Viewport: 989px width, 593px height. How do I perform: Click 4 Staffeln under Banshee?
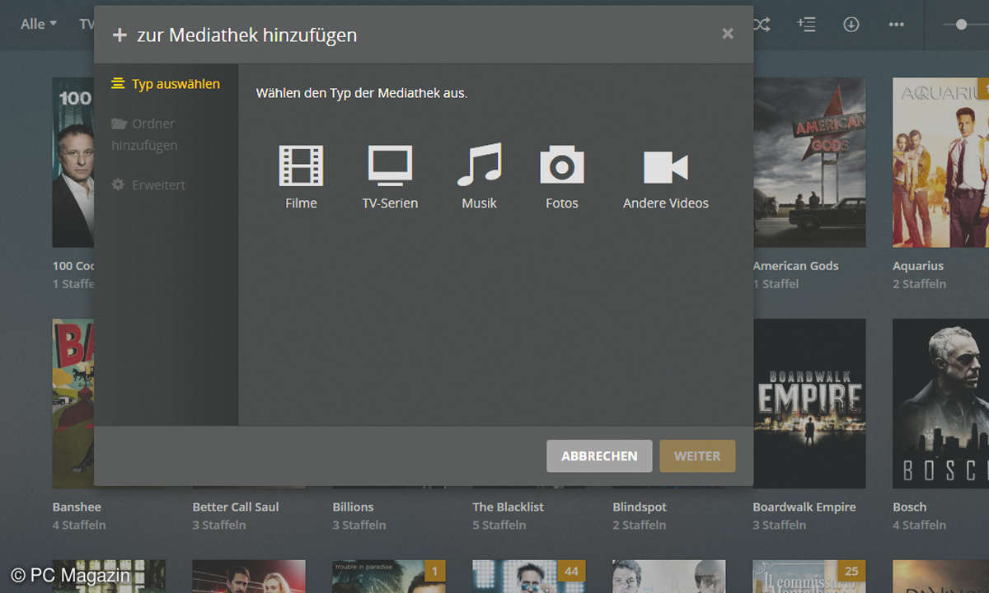[x=79, y=525]
